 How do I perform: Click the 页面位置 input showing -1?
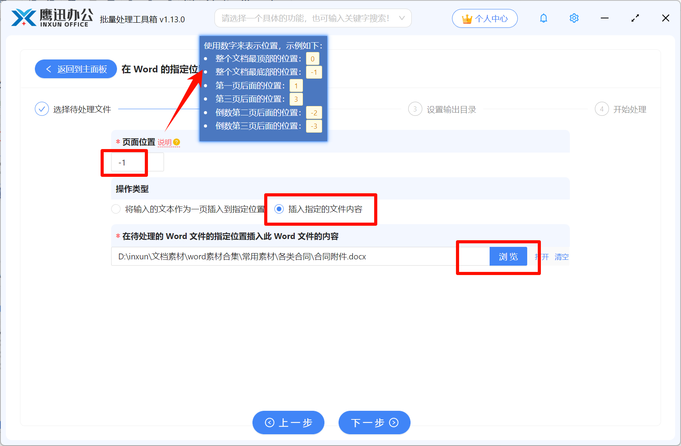pos(137,162)
